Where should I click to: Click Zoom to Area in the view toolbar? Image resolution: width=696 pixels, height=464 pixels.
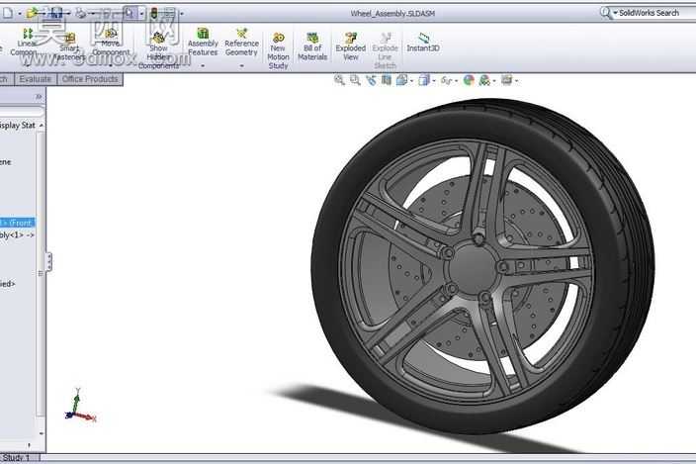355,80
